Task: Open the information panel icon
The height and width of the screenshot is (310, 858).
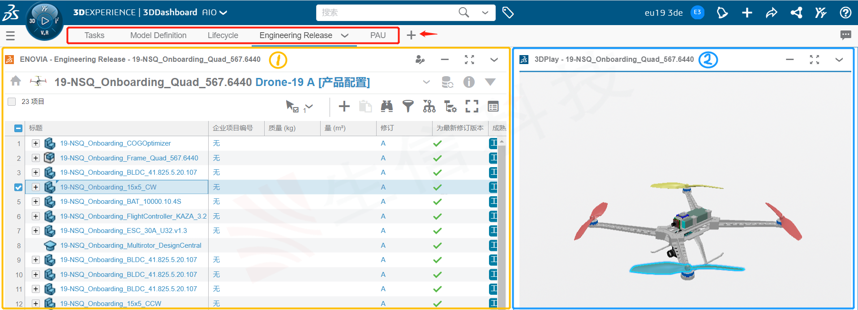Action: click(x=469, y=82)
